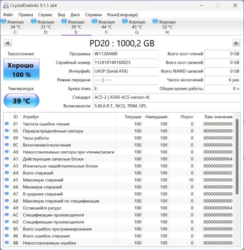
Task: Click status dot of attribute 01
Action: [7, 124]
